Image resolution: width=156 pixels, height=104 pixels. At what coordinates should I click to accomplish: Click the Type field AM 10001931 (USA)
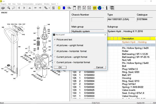tap(121, 19)
